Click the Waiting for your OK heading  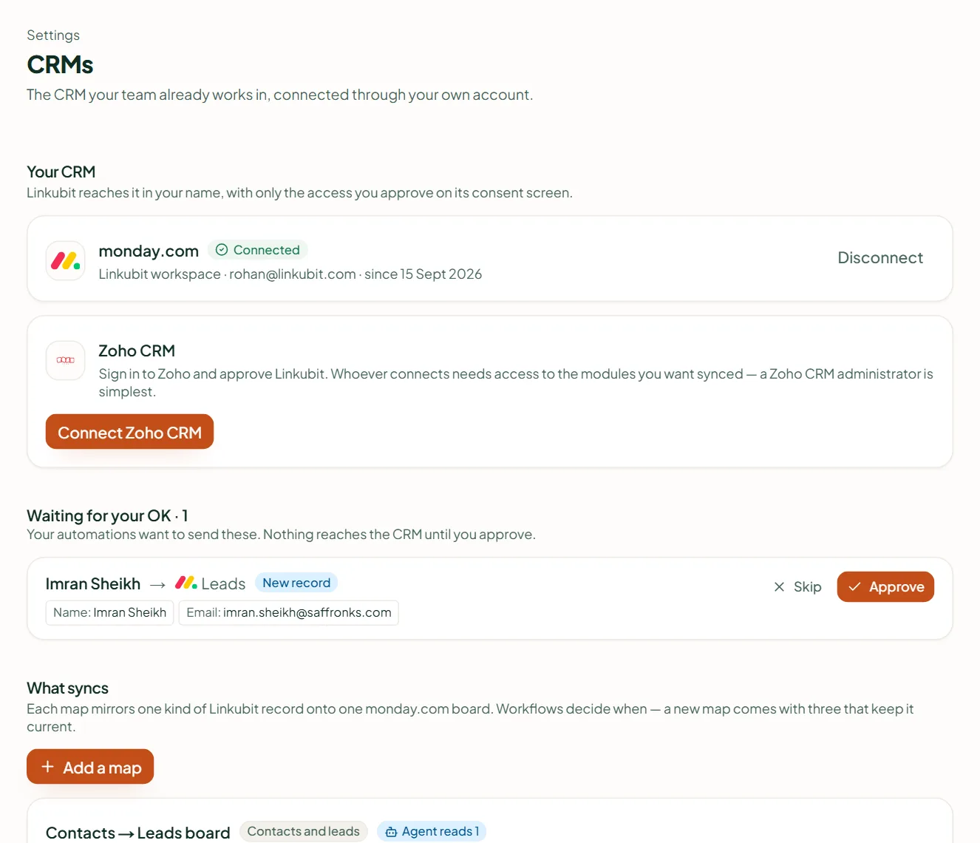pos(107,515)
